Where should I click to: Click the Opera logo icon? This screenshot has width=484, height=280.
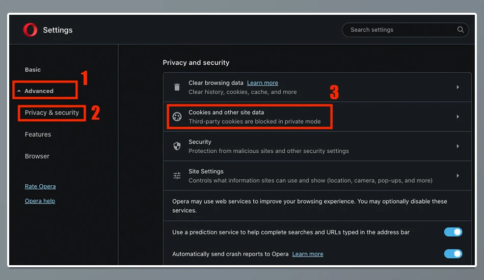point(30,30)
